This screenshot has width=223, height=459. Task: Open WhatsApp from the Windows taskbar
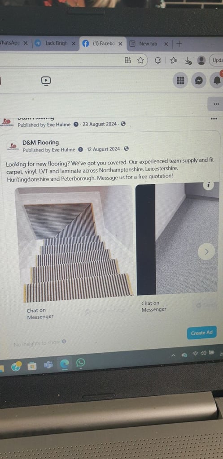[x=80, y=363]
